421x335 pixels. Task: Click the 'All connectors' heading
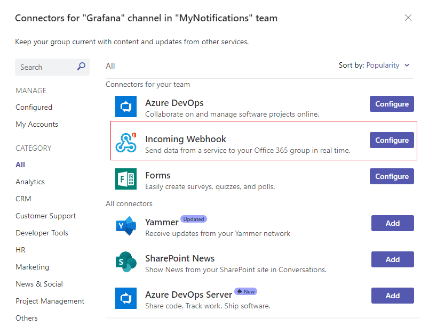click(129, 203)
